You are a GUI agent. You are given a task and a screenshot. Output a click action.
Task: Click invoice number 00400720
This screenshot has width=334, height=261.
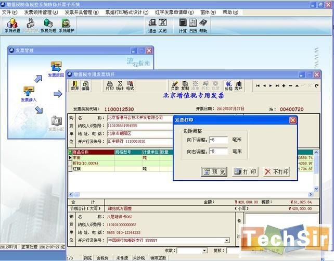click(292, 109)
